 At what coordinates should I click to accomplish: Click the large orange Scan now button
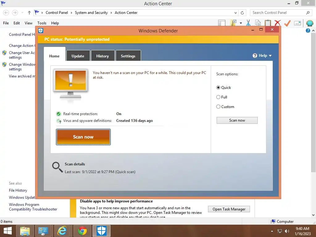(x=83, y=137)
